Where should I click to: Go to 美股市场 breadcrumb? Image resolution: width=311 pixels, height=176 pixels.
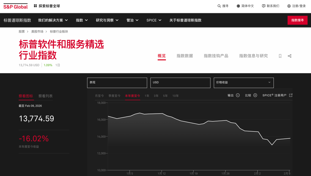coord(37,32)
